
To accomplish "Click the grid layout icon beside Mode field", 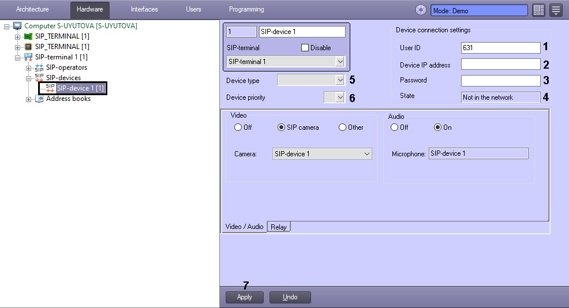I will pyautogui.click(x=538, y=10).
